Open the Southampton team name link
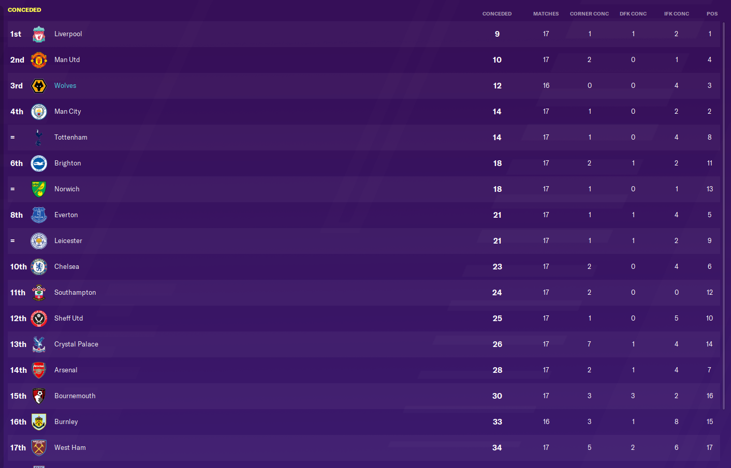 (75, 293)
